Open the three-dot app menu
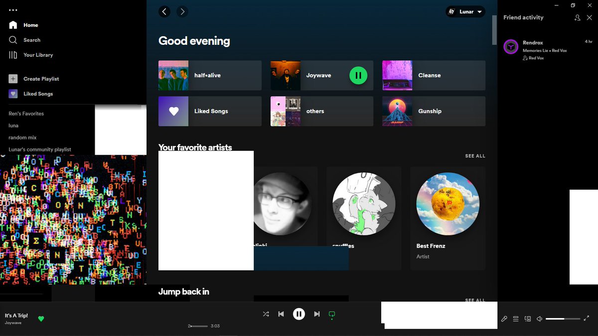598x336 pixels. pyautogui.click(x=13, y=10)
